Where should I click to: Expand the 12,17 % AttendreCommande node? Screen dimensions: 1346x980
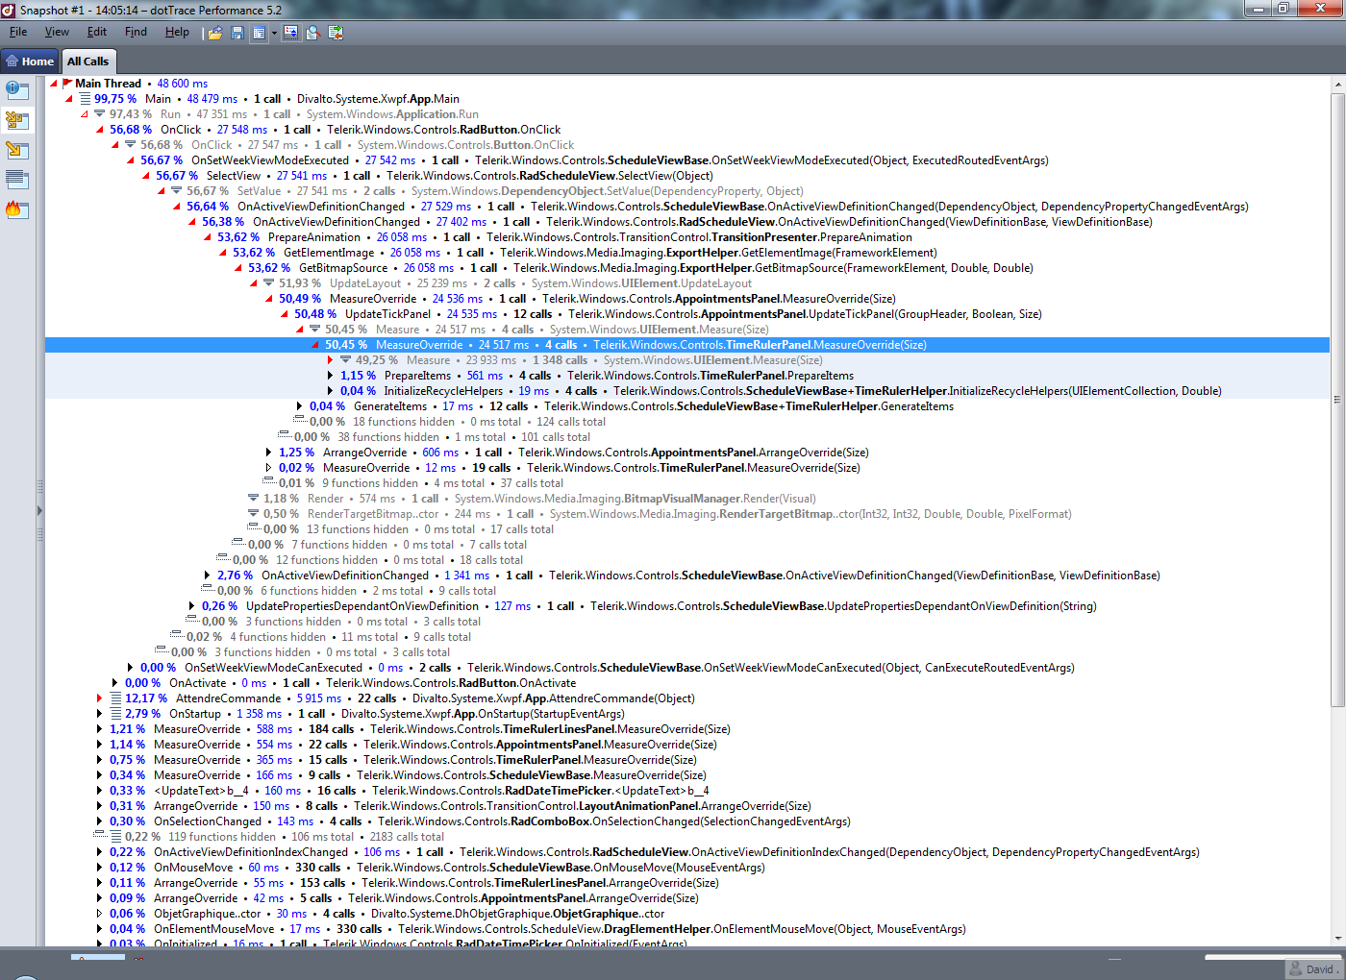(x=100, y=698)
